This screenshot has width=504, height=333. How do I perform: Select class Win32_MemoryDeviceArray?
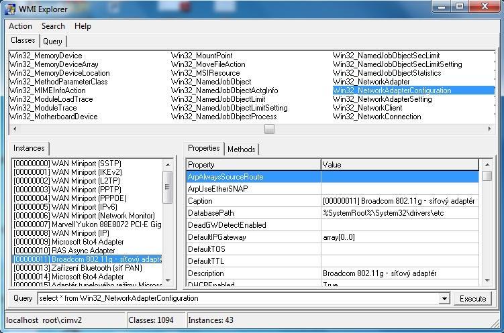[54, 64]
